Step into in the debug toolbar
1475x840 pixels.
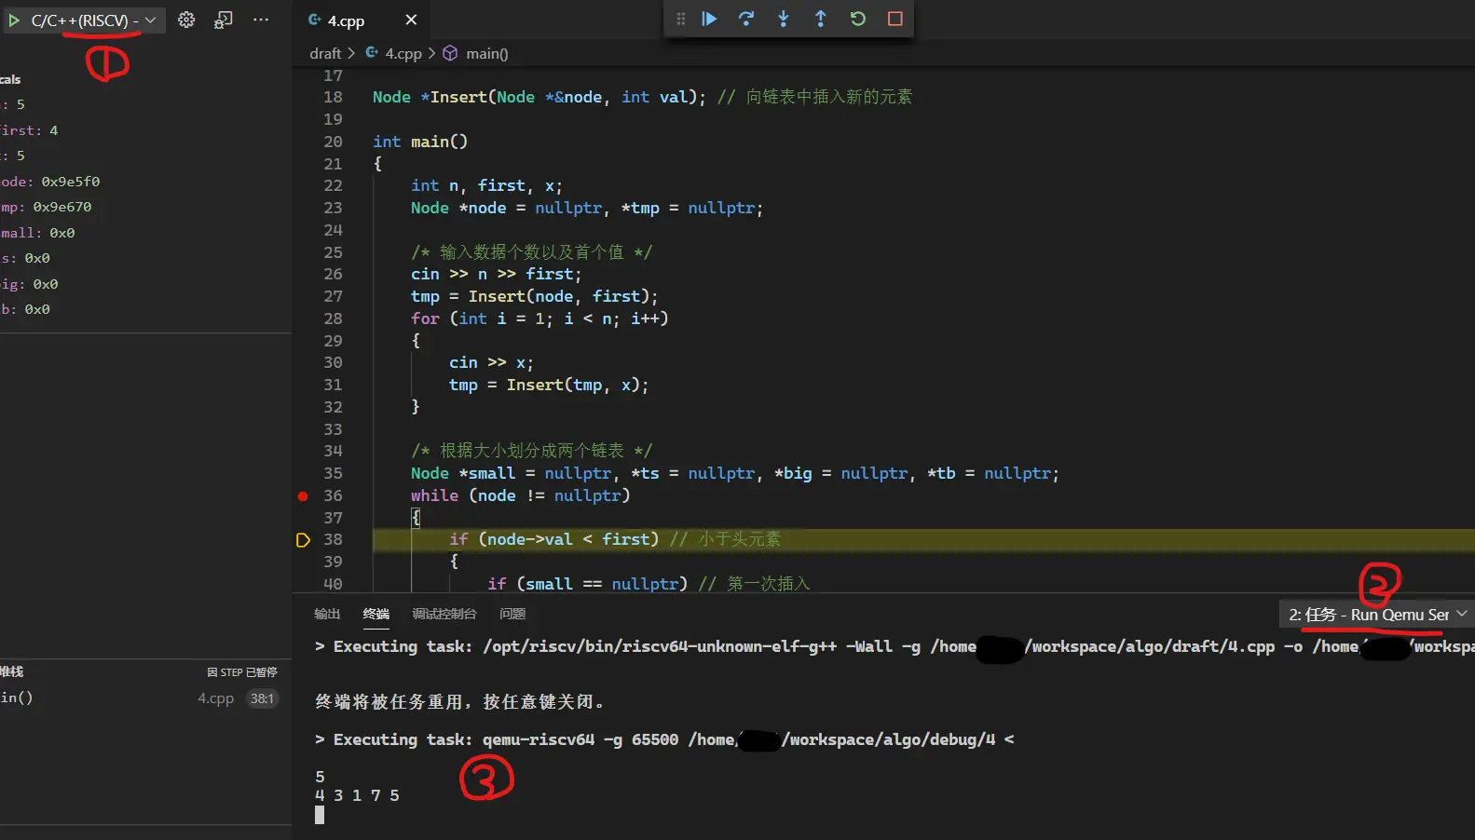tap(784, 19)
